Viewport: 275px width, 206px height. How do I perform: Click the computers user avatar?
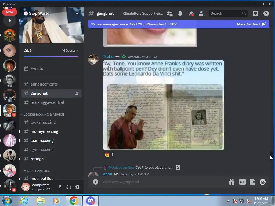point(26,187)
